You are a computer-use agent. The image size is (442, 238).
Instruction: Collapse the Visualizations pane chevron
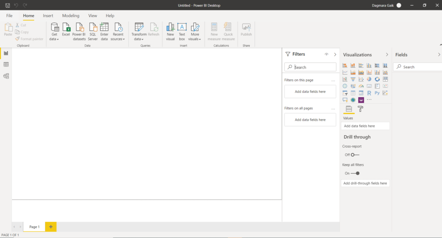[x=387, y=55]
